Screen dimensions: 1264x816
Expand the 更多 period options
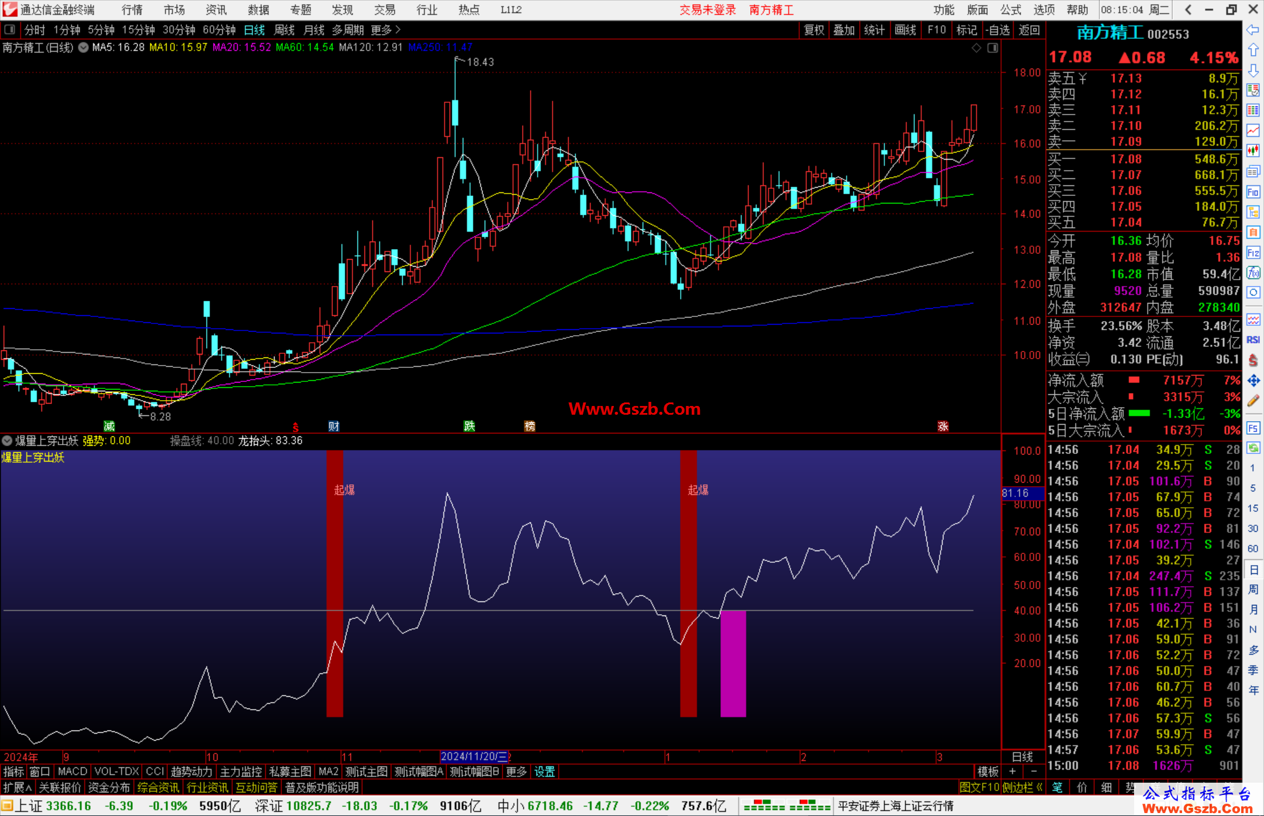tap(386, 30)
